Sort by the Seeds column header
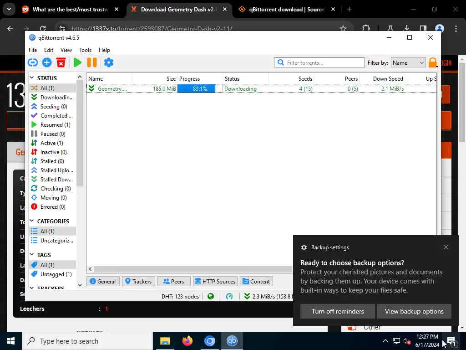The image size is (466, 350). click(x=291, y=78)
